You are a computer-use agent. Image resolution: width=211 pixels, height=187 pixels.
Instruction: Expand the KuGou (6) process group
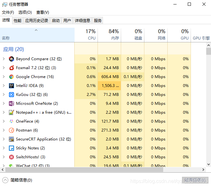[x=4, y=94]
